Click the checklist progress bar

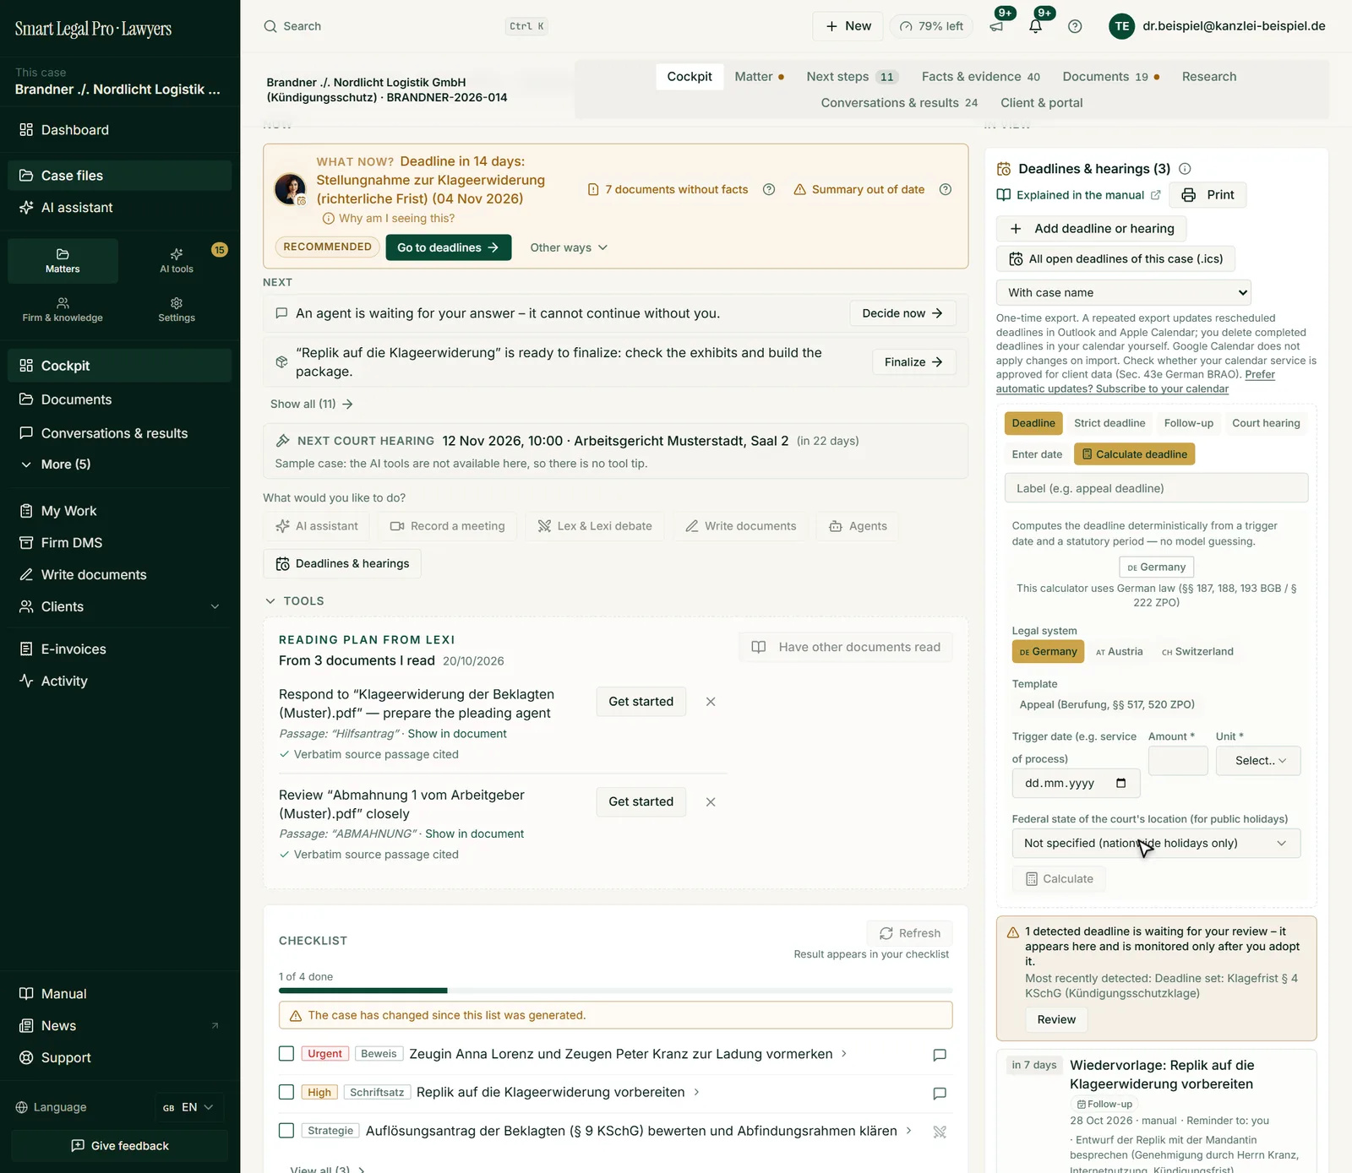(615, 991)
